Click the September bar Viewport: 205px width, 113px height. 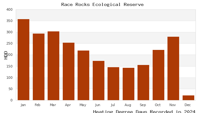pyautogui.click(x=143, y=83)
